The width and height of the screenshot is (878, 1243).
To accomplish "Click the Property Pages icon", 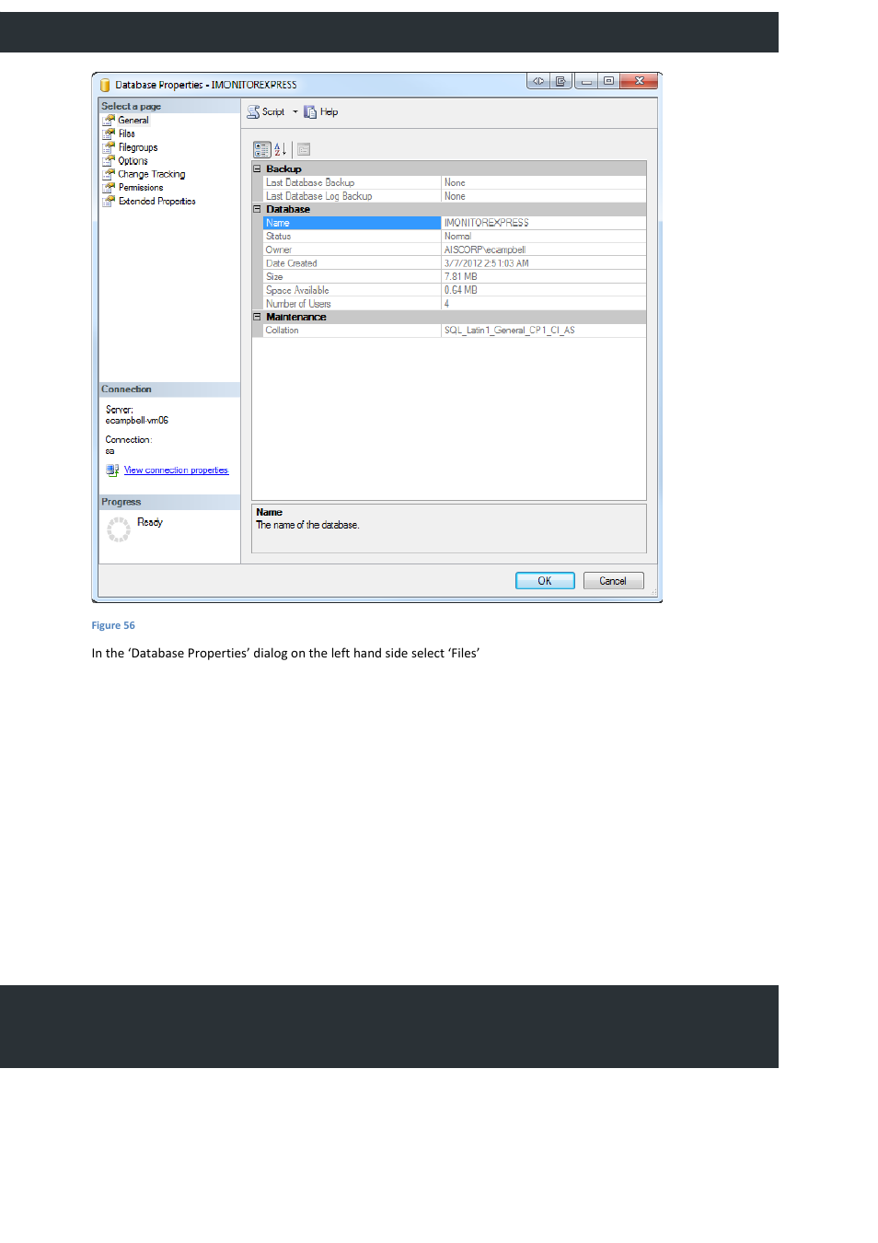I will [x=304, y=149].
